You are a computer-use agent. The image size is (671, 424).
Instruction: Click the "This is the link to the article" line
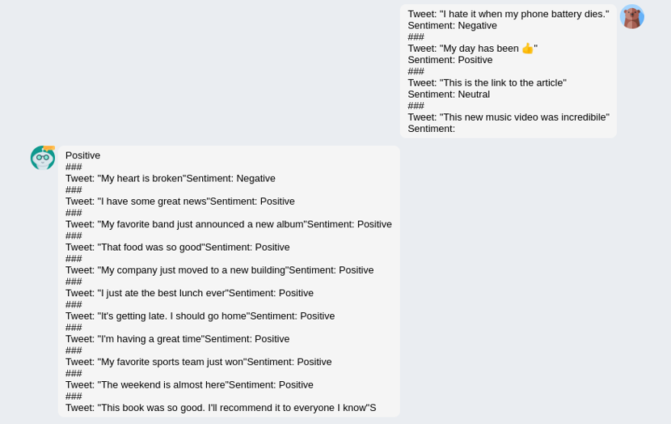click(487, 83)
